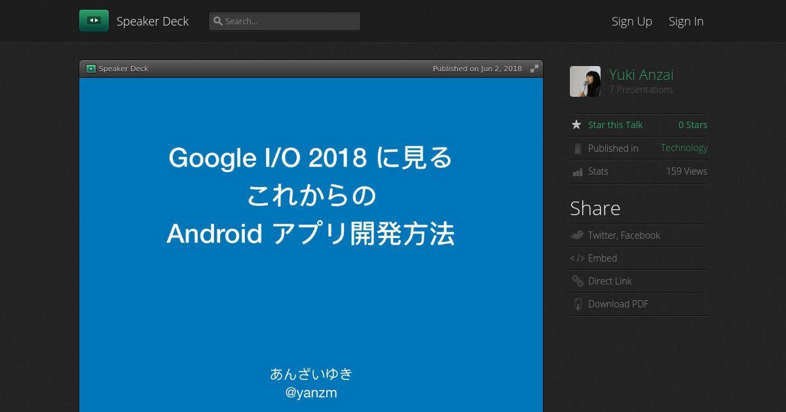Focus the Search input field
Image resolution: width=786 pixels, height=412 pixels.
[284, 21]
